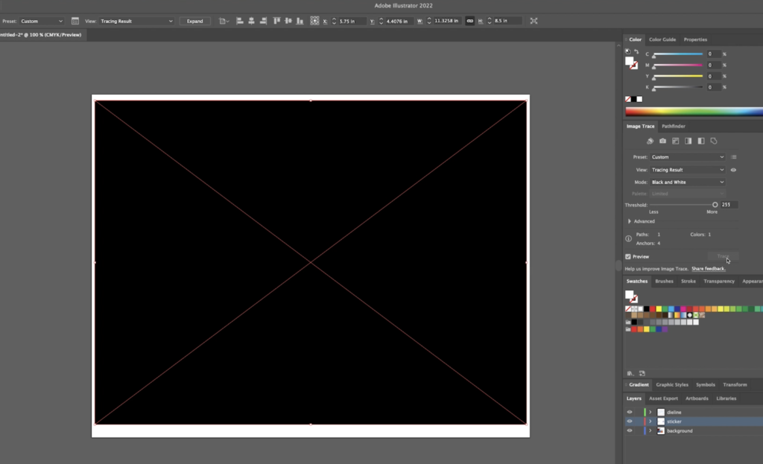Select the Black and White preset icon
Screen dimensions: 763x464
pyautogui.click(x=701, y=141)
